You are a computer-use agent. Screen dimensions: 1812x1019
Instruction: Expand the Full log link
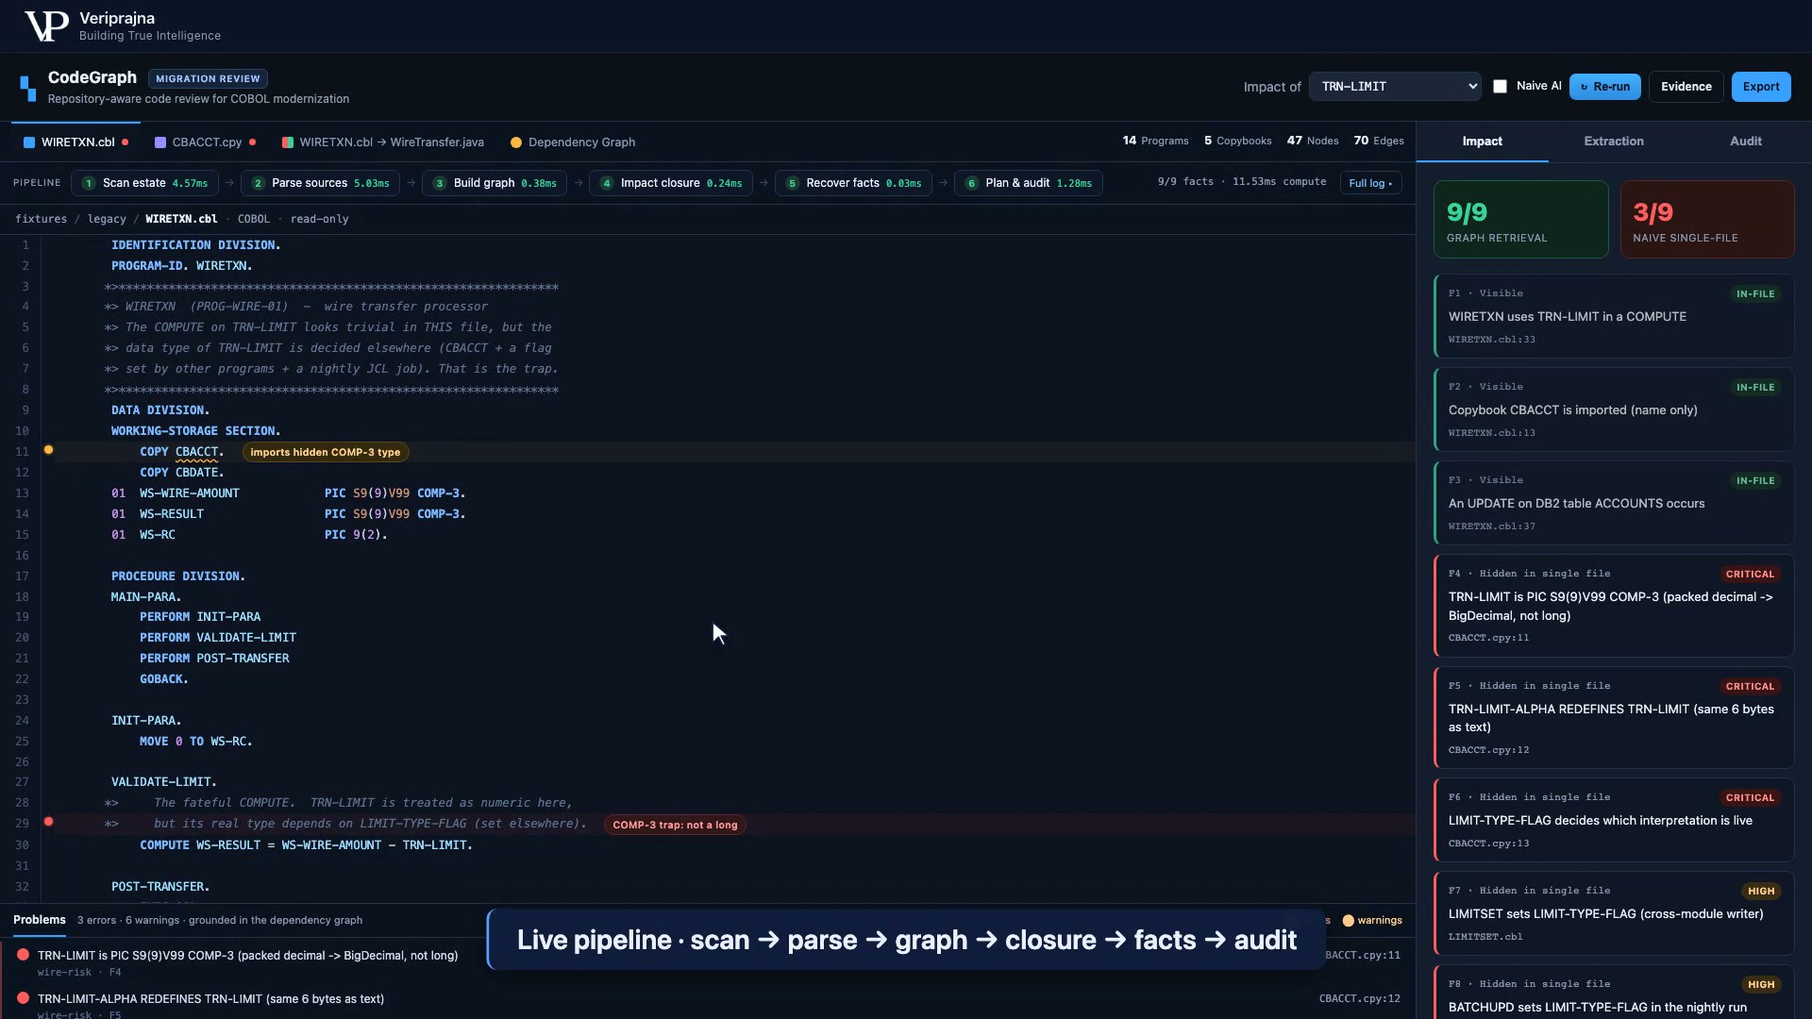(x=1370, y=183)
